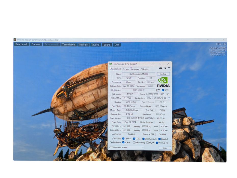
Task: Click the Memory Size value 8192 MB
Action: pos(130,114)
